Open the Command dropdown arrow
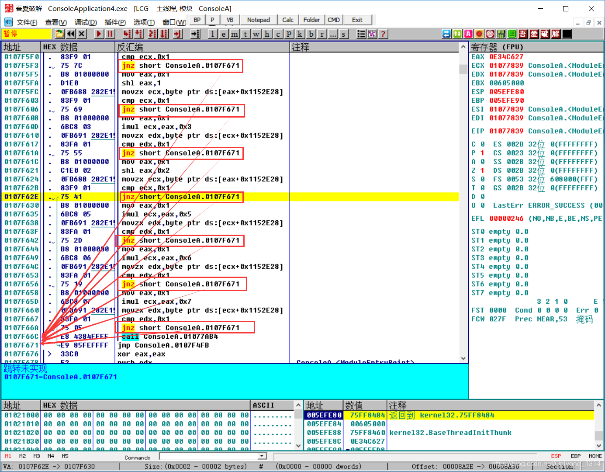Screen dimensions: 605x472 262,456
